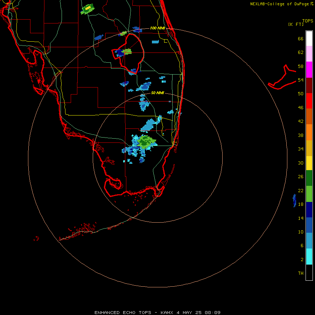Pick the navy blue legend swatch

coord(309,210)
